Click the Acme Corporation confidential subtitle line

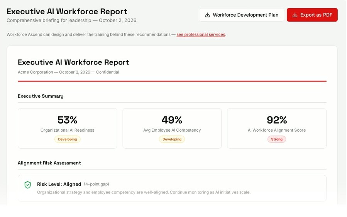click(68, 72)
